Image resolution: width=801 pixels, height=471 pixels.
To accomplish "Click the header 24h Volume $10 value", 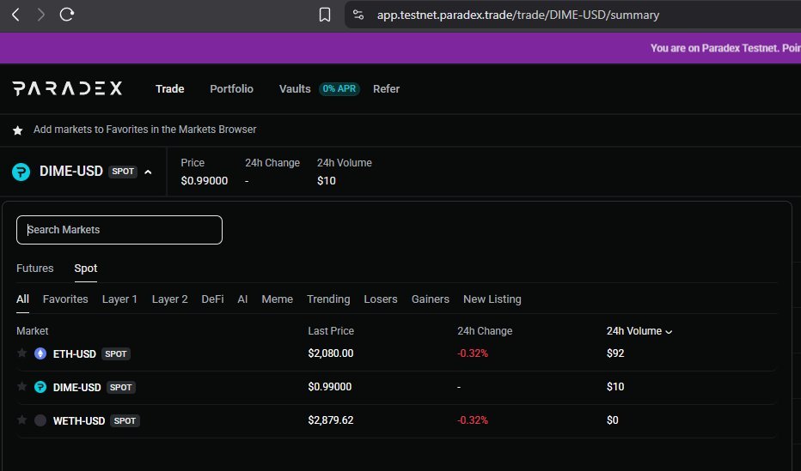I will 326,181.
